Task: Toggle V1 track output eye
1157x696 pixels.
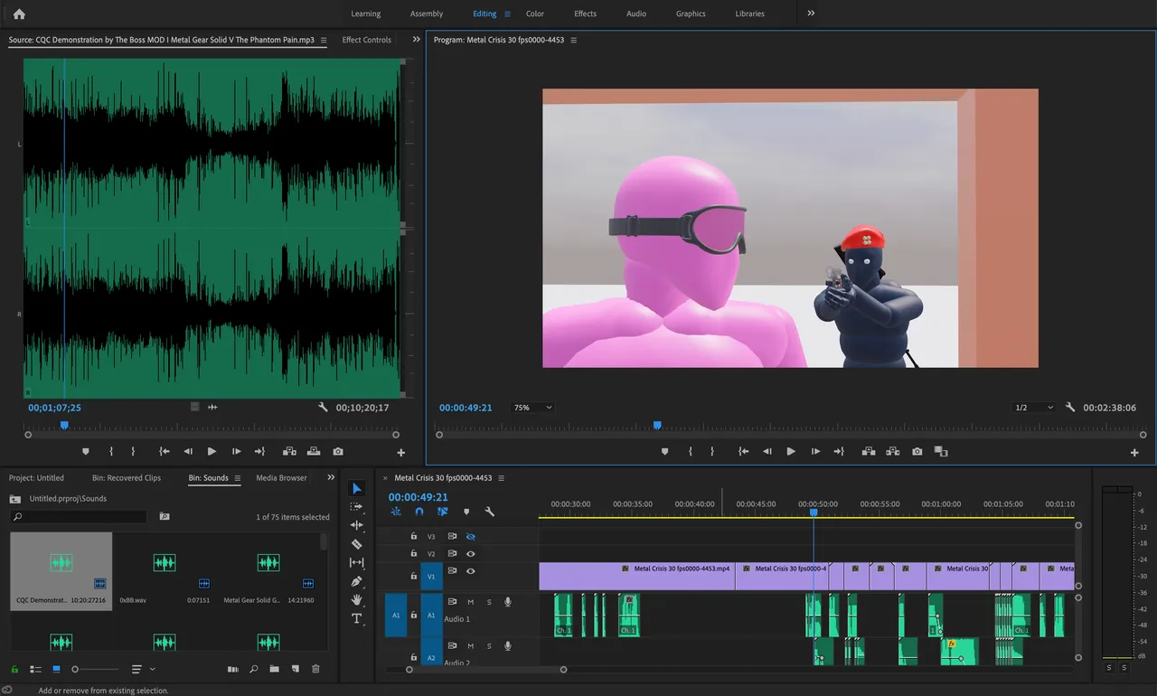Action: pos(470,571)
